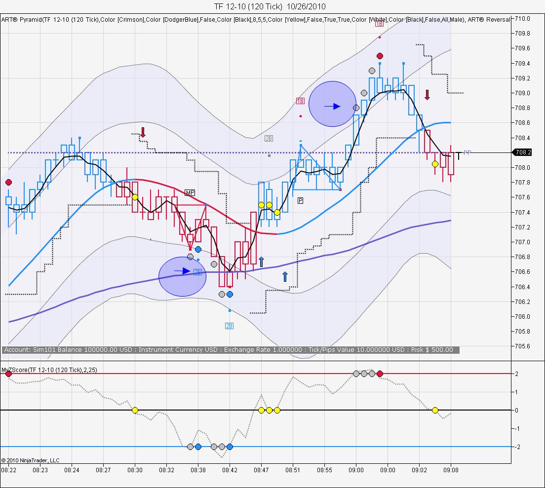
Task: Select the 09:08 time axis label
Action: point(451,470)
